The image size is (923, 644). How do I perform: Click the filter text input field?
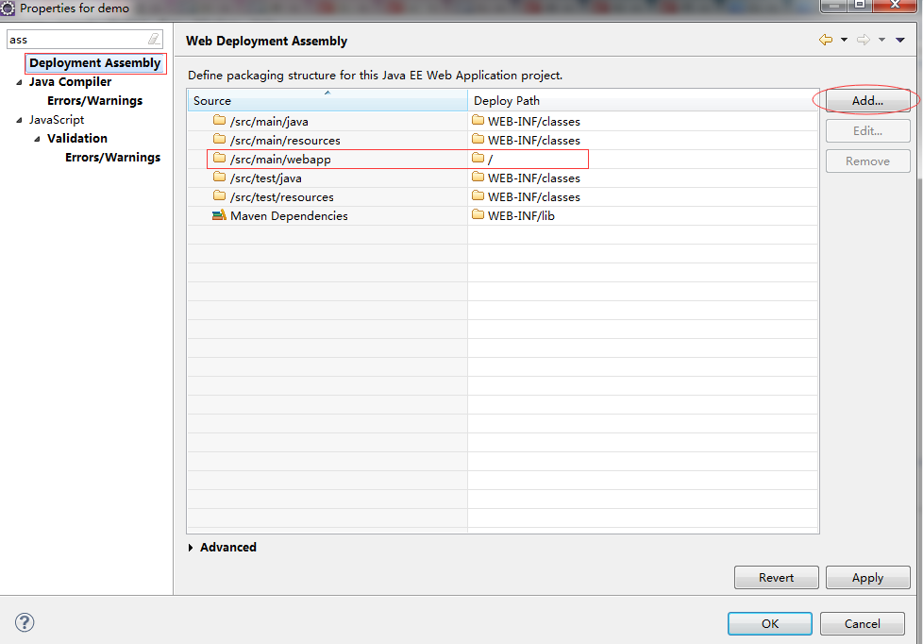76,40
